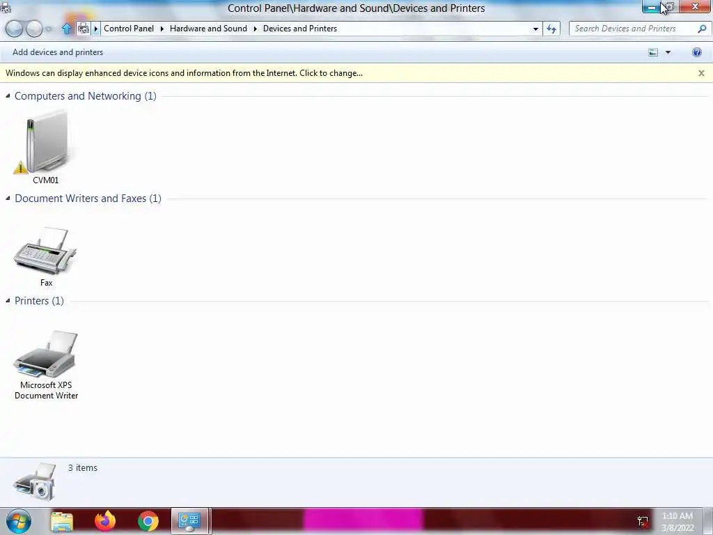Click Hardware and Sound in the breadcrumb

208,28
